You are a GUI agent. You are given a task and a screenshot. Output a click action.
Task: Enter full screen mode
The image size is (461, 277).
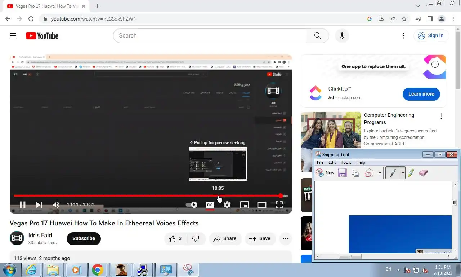point(279,205)
